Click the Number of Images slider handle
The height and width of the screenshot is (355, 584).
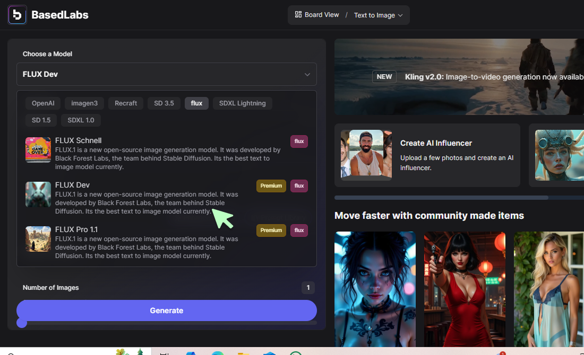pos(22,323)
